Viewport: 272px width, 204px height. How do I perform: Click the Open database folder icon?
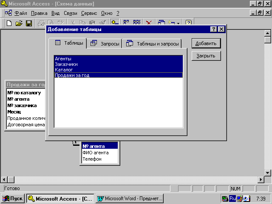coord(19,23)
